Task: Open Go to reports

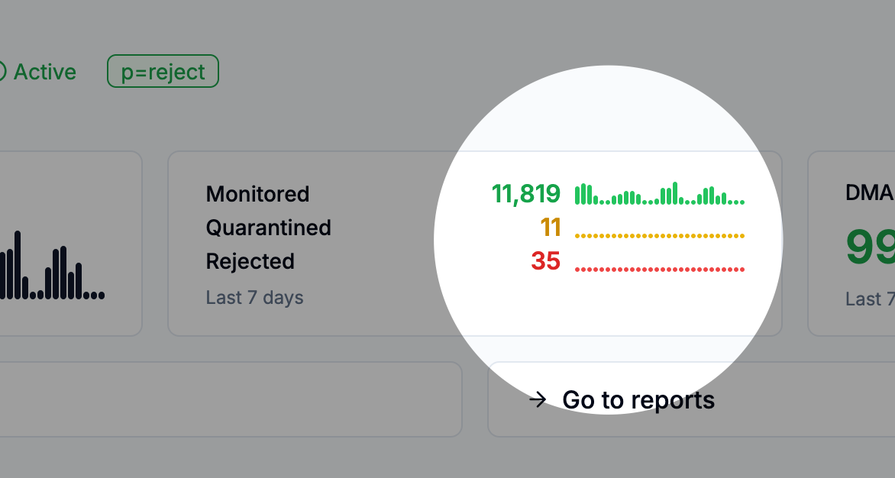Action: pyautogui.click(x=638, y=399)
